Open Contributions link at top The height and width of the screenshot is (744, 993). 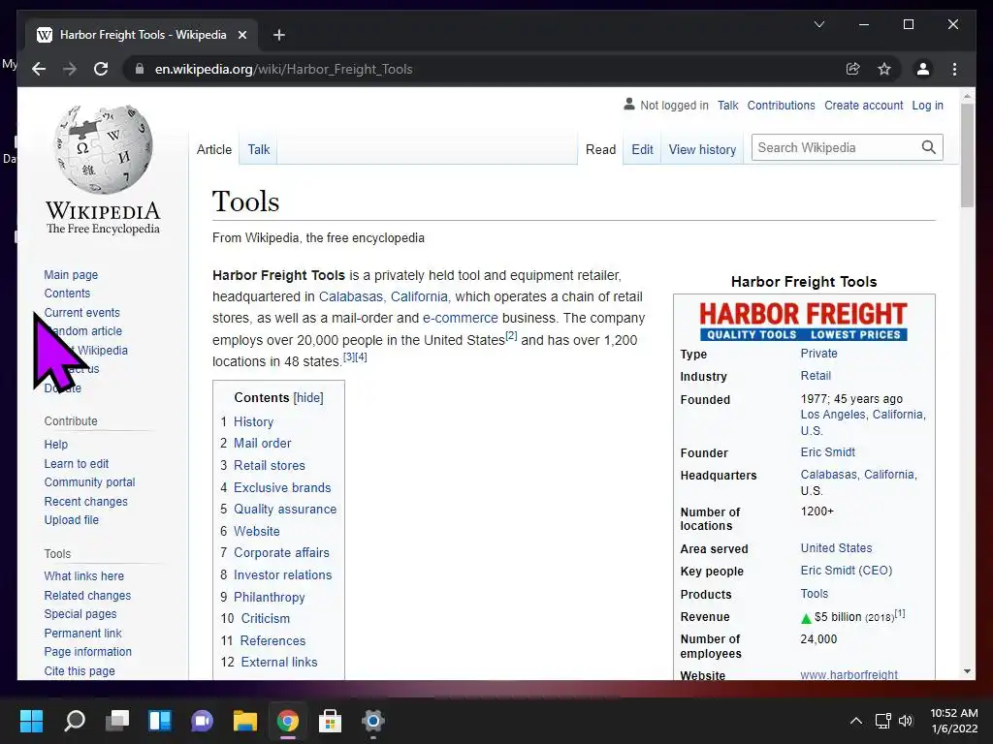[781, 105]
